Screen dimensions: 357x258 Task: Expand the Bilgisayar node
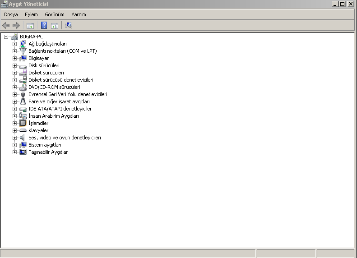click(x=14, y=59)
